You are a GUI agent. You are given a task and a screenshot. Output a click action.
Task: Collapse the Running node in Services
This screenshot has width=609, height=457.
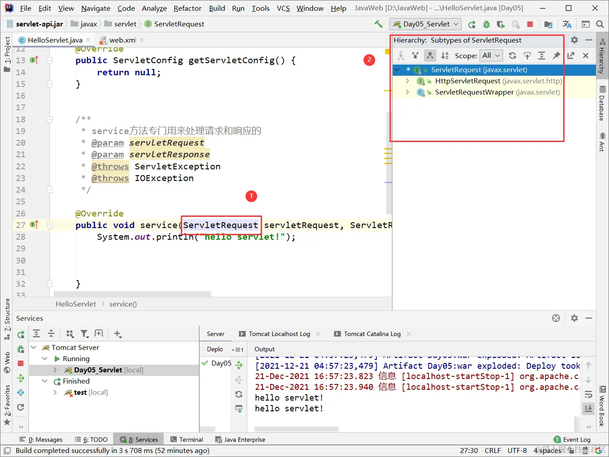tap(44, 358)
